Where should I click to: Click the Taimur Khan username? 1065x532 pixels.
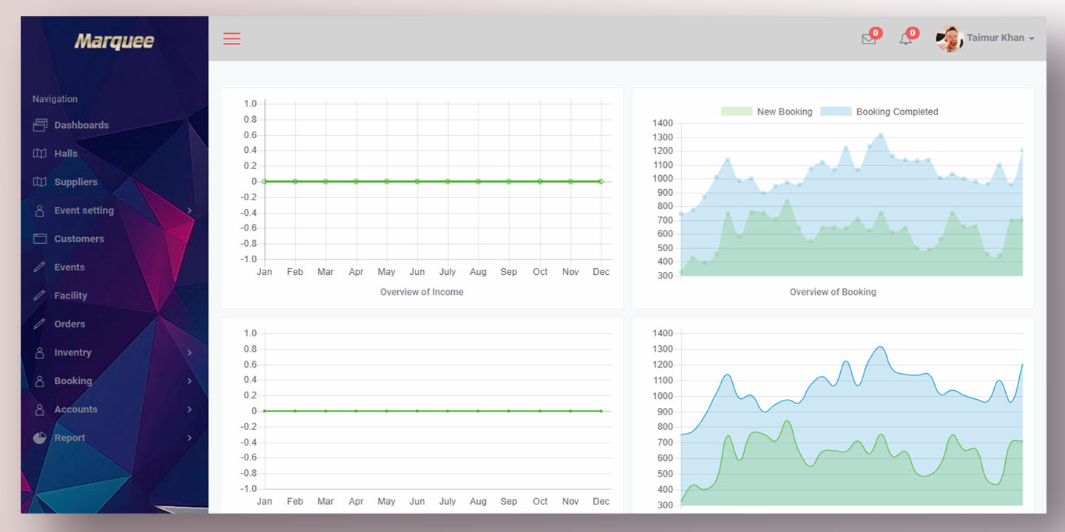(995, 38)
